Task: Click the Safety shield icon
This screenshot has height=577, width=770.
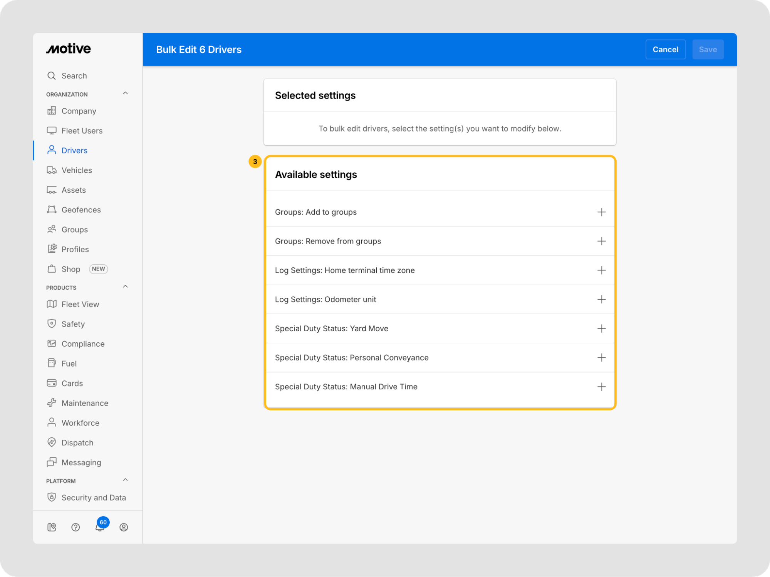Action: (x=52, y=324)
